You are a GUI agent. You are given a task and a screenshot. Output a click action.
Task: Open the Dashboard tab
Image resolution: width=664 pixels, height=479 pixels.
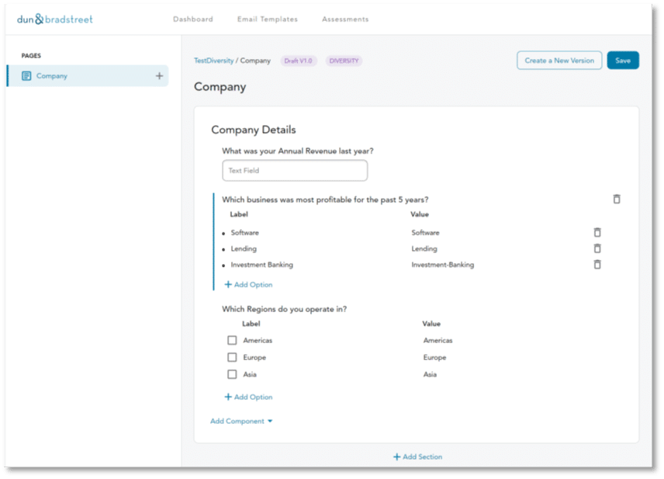[192, 19]
